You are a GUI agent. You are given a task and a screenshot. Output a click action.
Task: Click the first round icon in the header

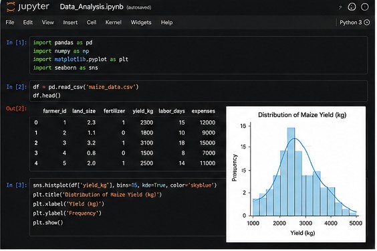(x=352, y=7)
